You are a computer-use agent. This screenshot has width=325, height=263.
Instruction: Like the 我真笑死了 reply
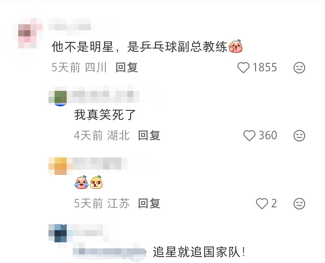pyautogui.click(x=249, y=136)
